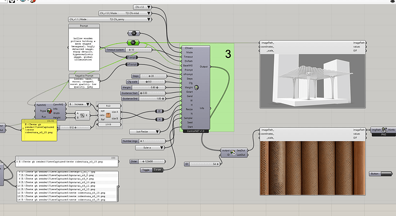
Task: Click the ratio size component icon
Action: coord(108,115)
